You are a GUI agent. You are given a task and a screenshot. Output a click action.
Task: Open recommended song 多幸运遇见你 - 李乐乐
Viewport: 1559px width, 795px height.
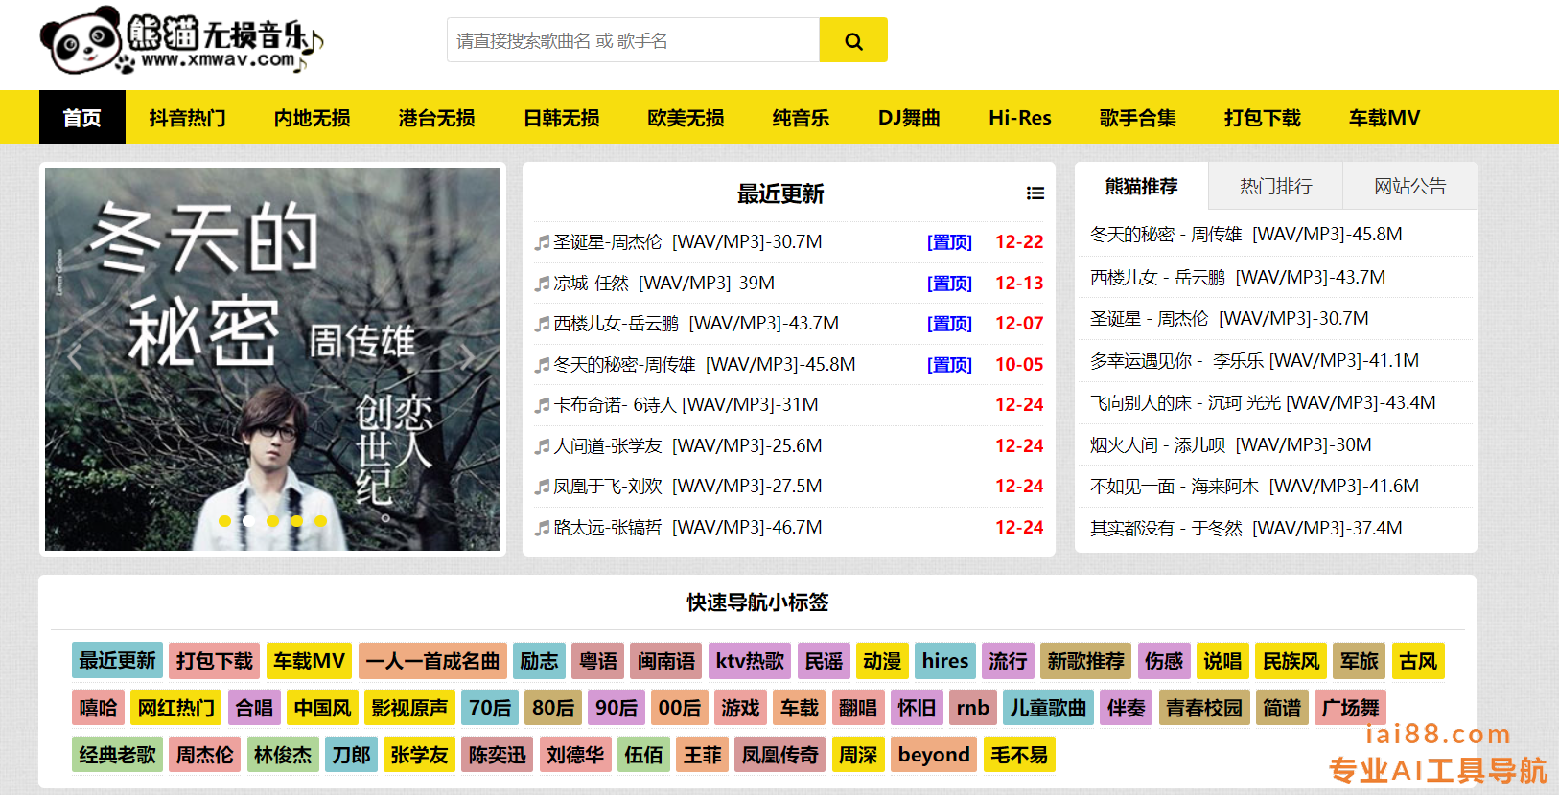coord(1254,361)
